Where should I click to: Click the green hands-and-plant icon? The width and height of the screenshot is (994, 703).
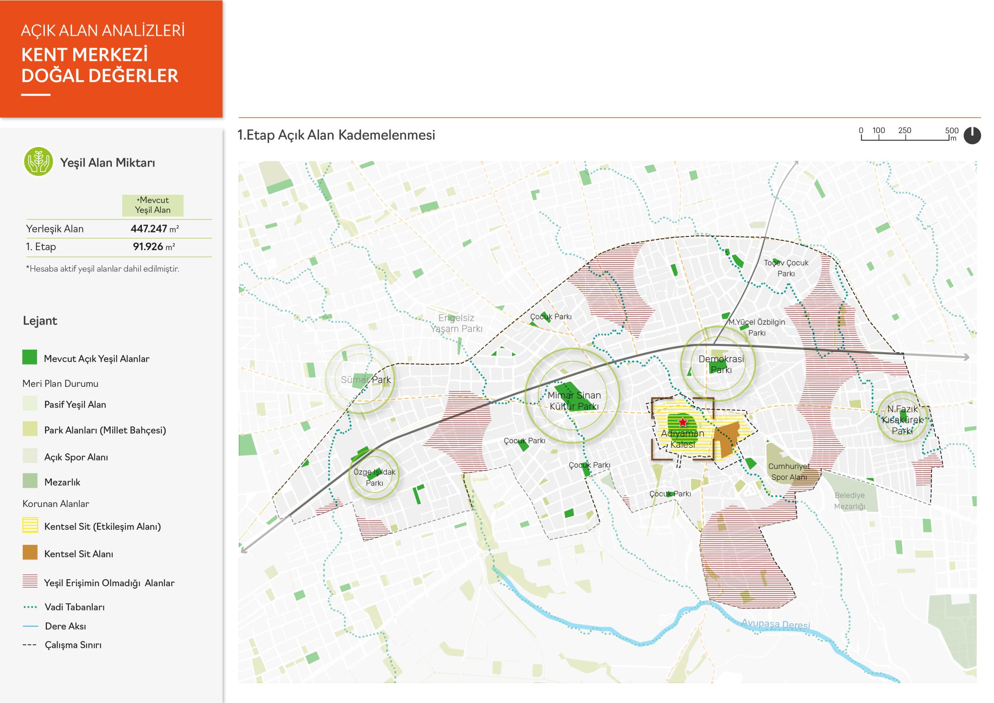[39, 162]
